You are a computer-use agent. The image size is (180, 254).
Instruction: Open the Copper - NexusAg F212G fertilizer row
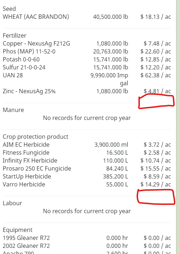[87, 43]
